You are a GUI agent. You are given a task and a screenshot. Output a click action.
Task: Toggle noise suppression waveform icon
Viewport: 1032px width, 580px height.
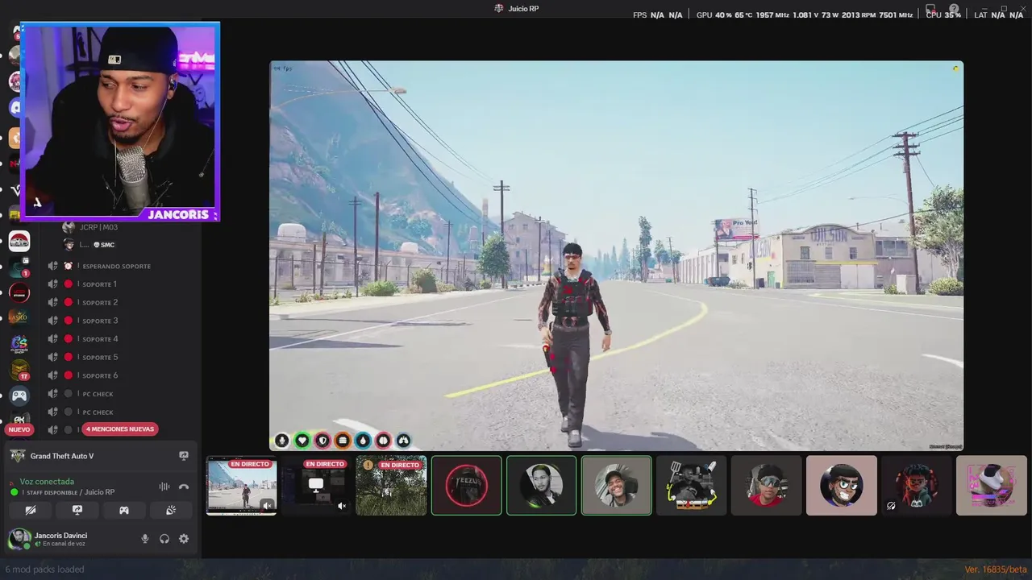[164, 487]
